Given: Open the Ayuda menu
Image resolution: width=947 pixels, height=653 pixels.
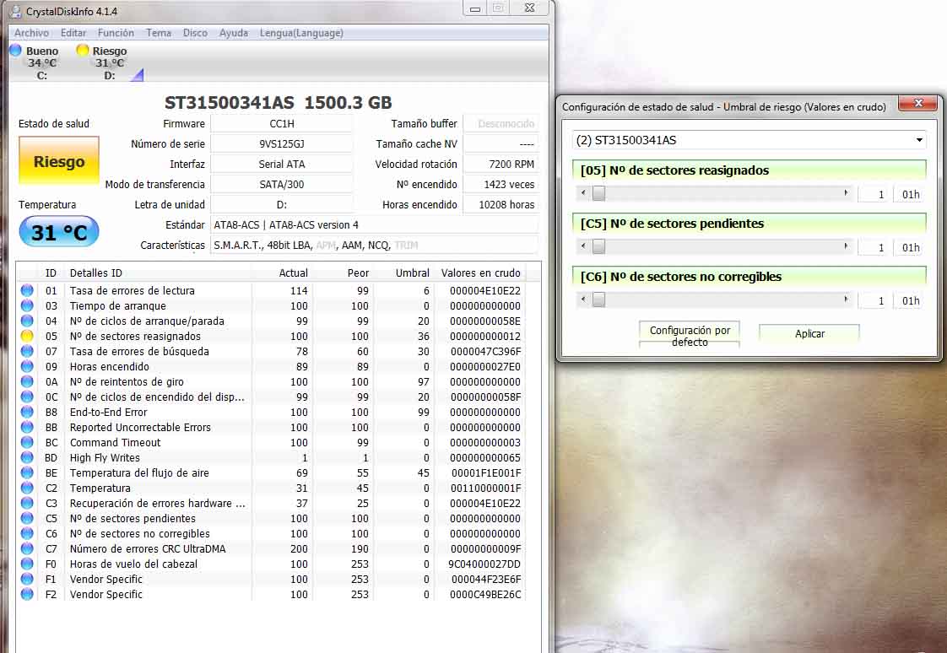Looking at the screenshot, I should 234,33.
